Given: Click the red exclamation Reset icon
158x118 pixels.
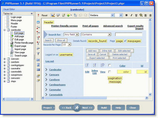Looking at the screenshot, I should [x=38, y=15].
